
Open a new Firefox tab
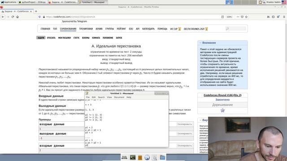click(36, 11)
